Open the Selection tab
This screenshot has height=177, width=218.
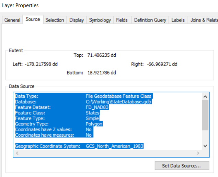click(x=55, y=20)
